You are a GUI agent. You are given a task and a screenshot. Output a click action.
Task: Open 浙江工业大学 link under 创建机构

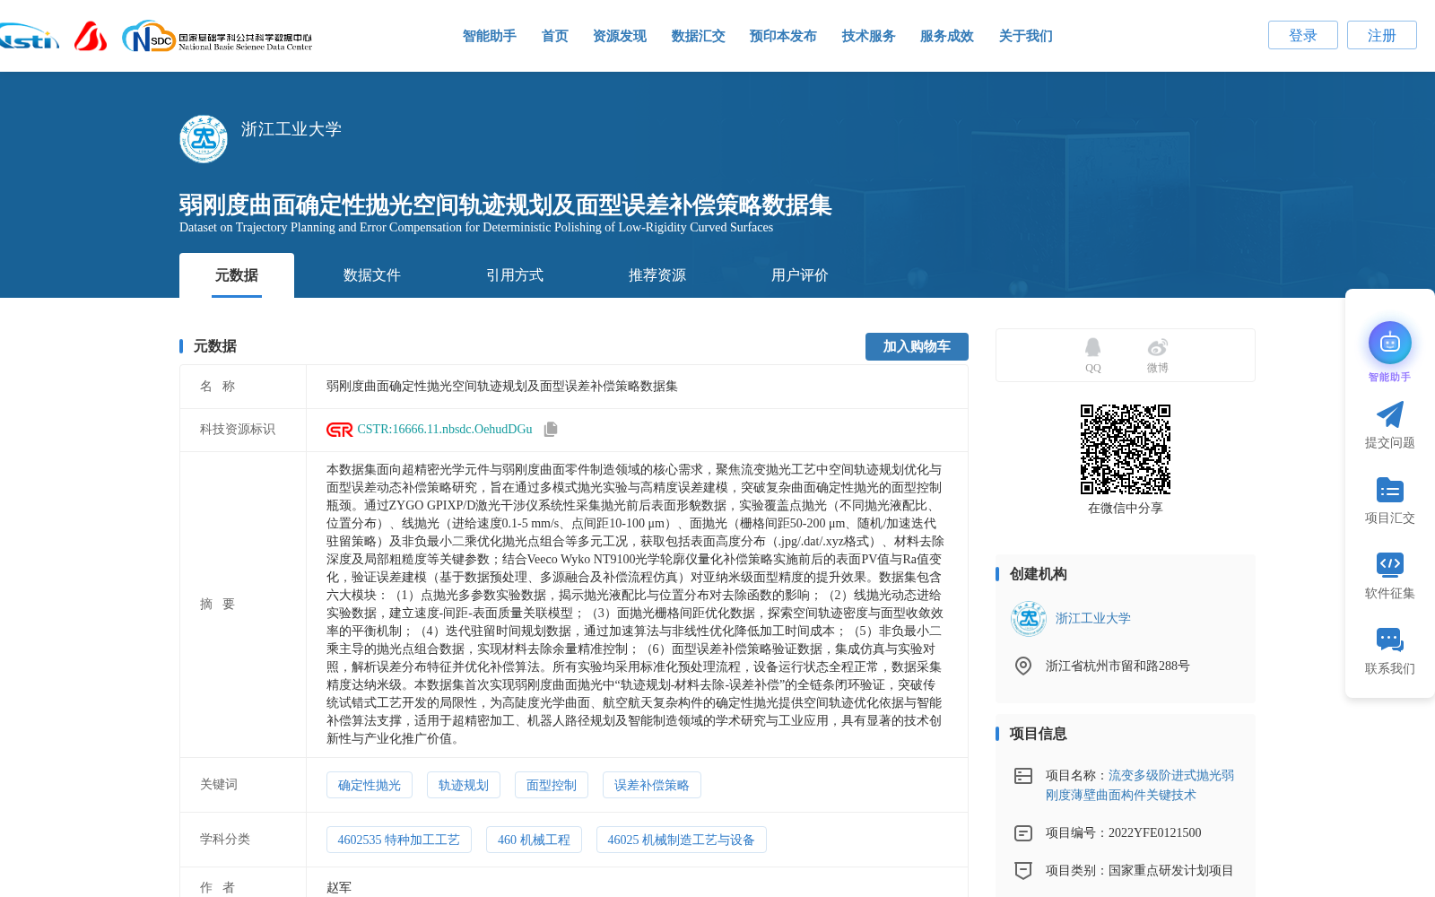[1093, 619]
